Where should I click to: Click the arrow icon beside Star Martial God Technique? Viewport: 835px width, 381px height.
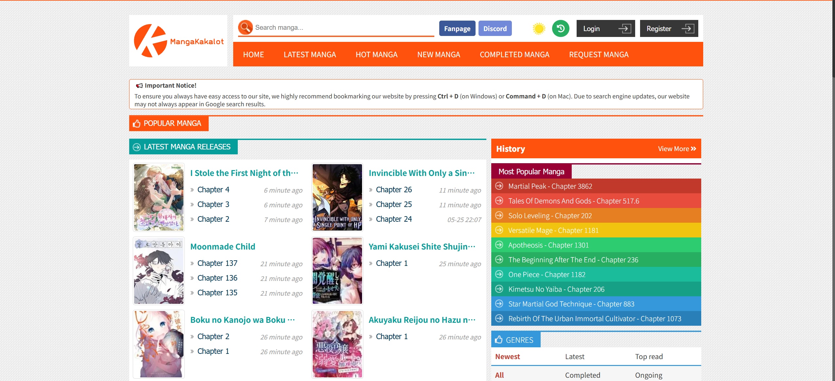tap(499, 304)
